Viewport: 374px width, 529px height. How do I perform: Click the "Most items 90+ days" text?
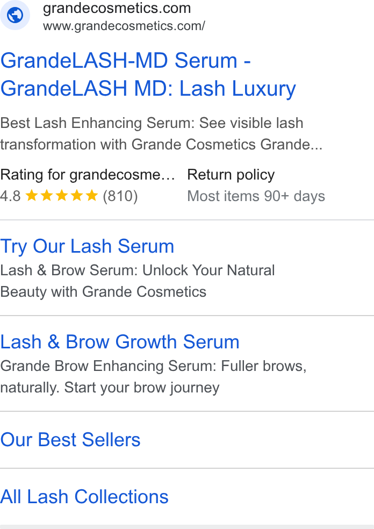[x=256, y=196]
